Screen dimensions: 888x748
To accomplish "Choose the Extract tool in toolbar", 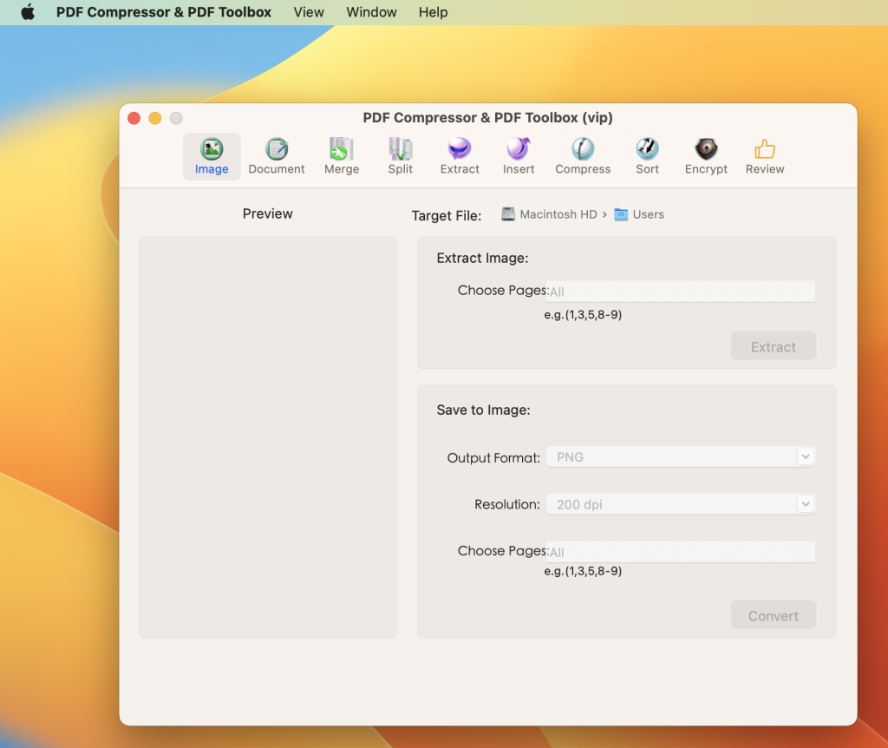I will 460,156.
